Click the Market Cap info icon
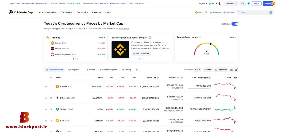This screenshot has width=282, height=132. coord(158,78)
